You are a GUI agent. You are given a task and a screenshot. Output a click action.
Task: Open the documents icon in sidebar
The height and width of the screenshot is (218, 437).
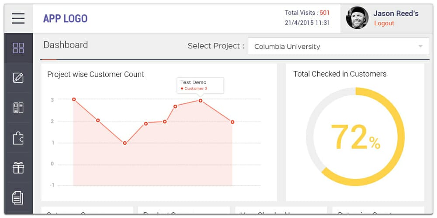click(18, 198)
